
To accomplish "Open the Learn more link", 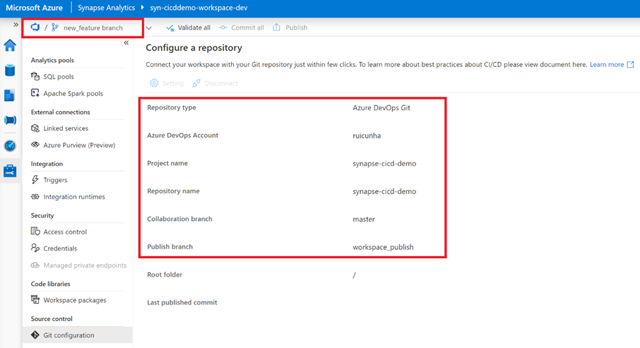I will pos(606,64).
